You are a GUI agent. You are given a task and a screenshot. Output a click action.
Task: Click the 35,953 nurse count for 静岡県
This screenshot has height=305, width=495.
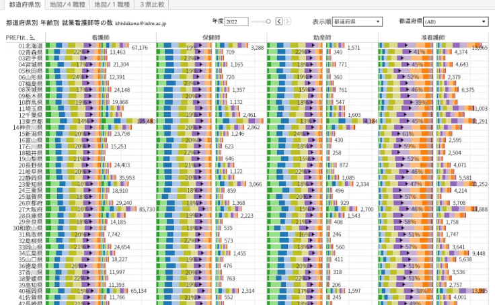pos(127,178)
